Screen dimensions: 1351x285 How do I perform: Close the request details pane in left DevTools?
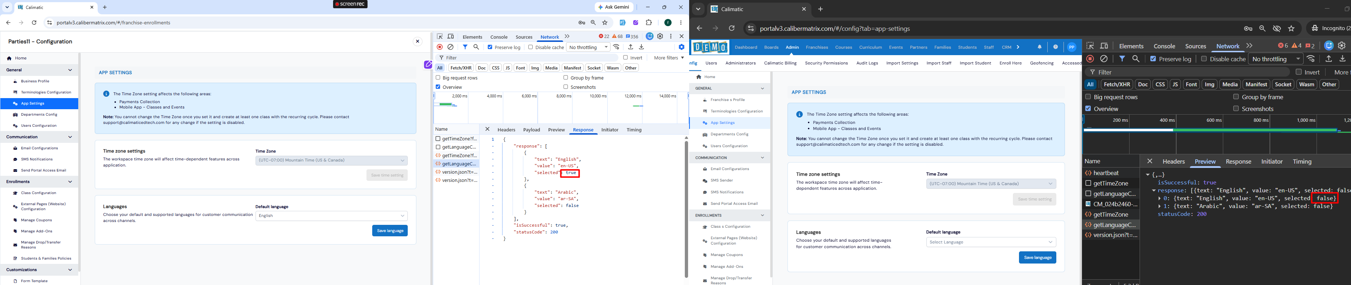tap(487, 129)
